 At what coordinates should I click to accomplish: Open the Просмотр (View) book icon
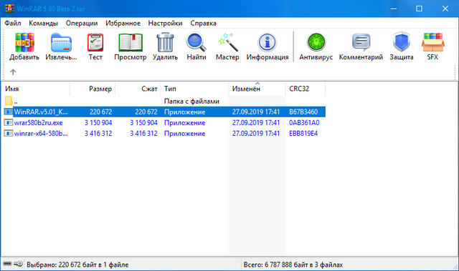pos(131,43)
